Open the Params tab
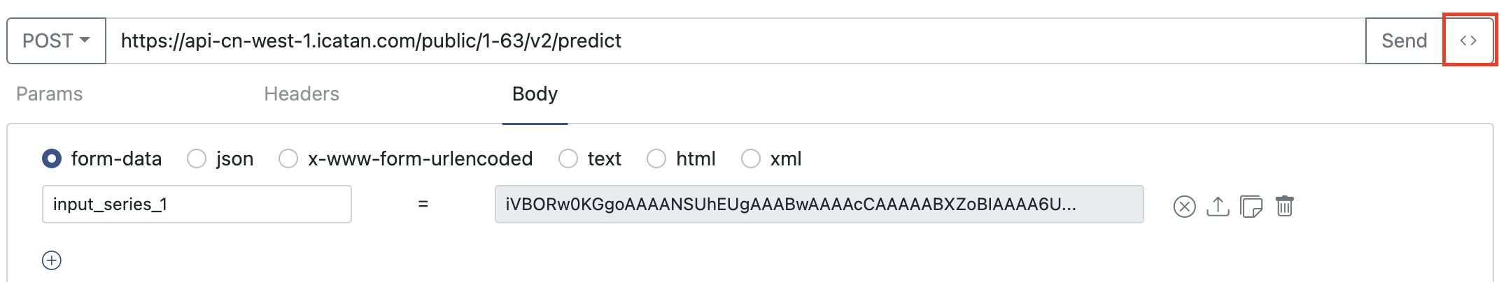The height and width of the screenshot is (282, 1499). tap(49, 94)
